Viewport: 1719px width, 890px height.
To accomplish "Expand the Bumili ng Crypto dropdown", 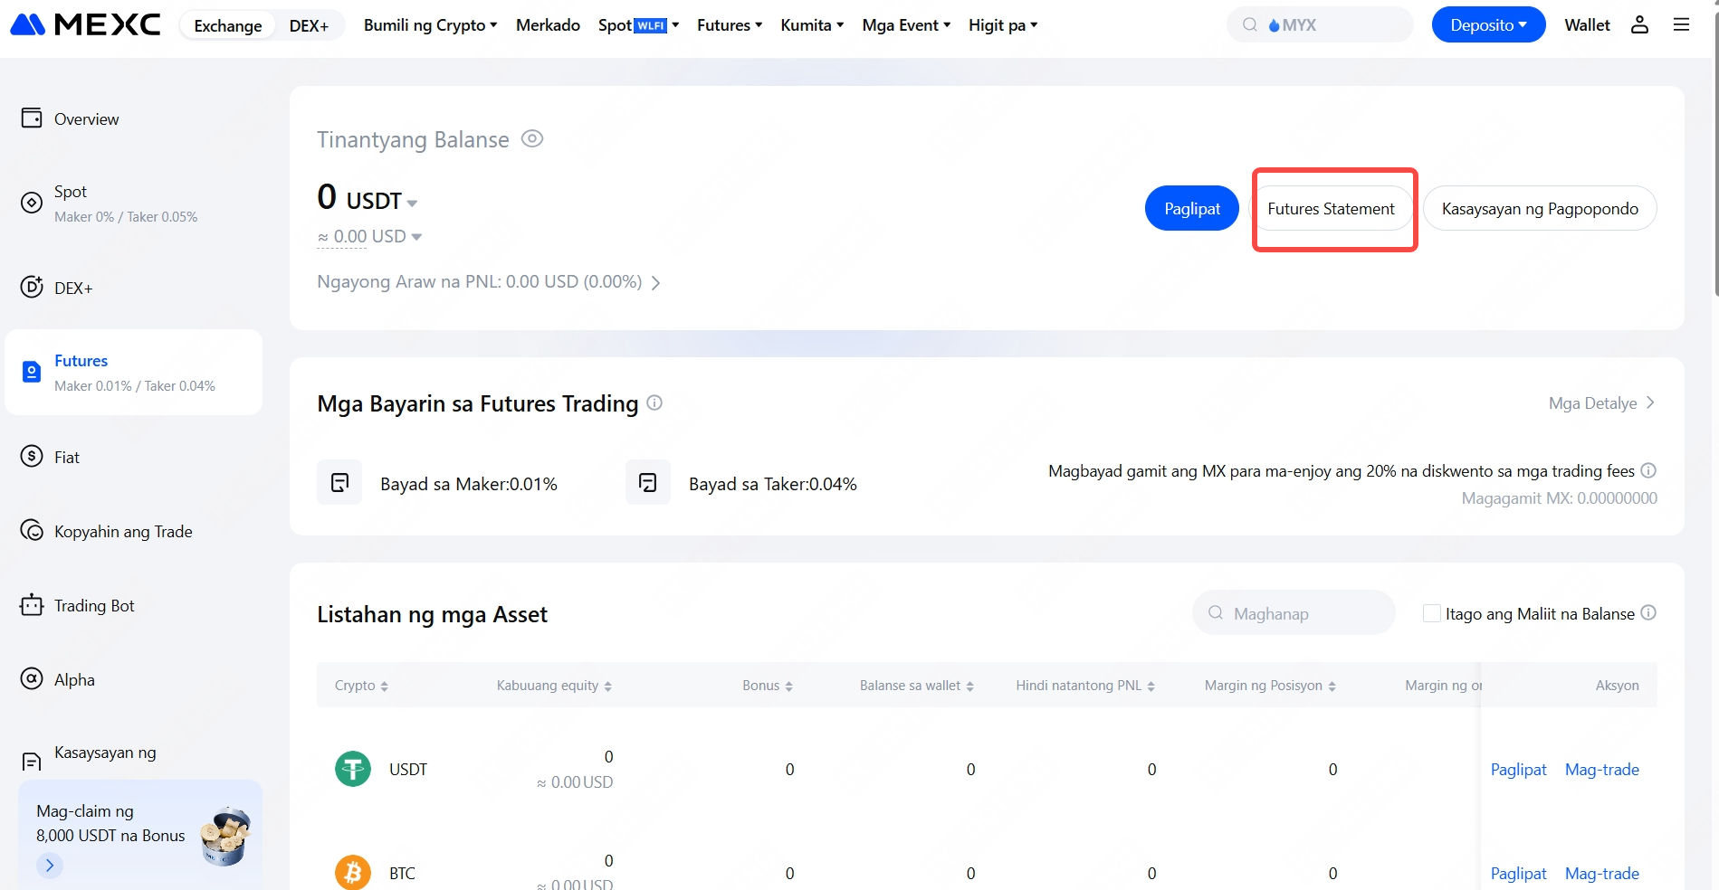I will click(x=431, y=25).
